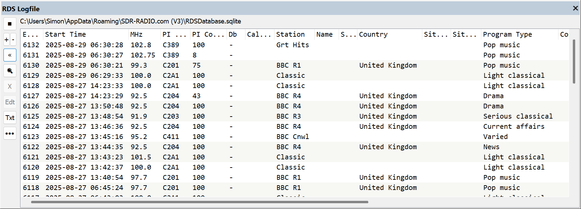Sort by the MHz column header
The width and height of the screenshot is (581, 209).
(x=136, y=34)
